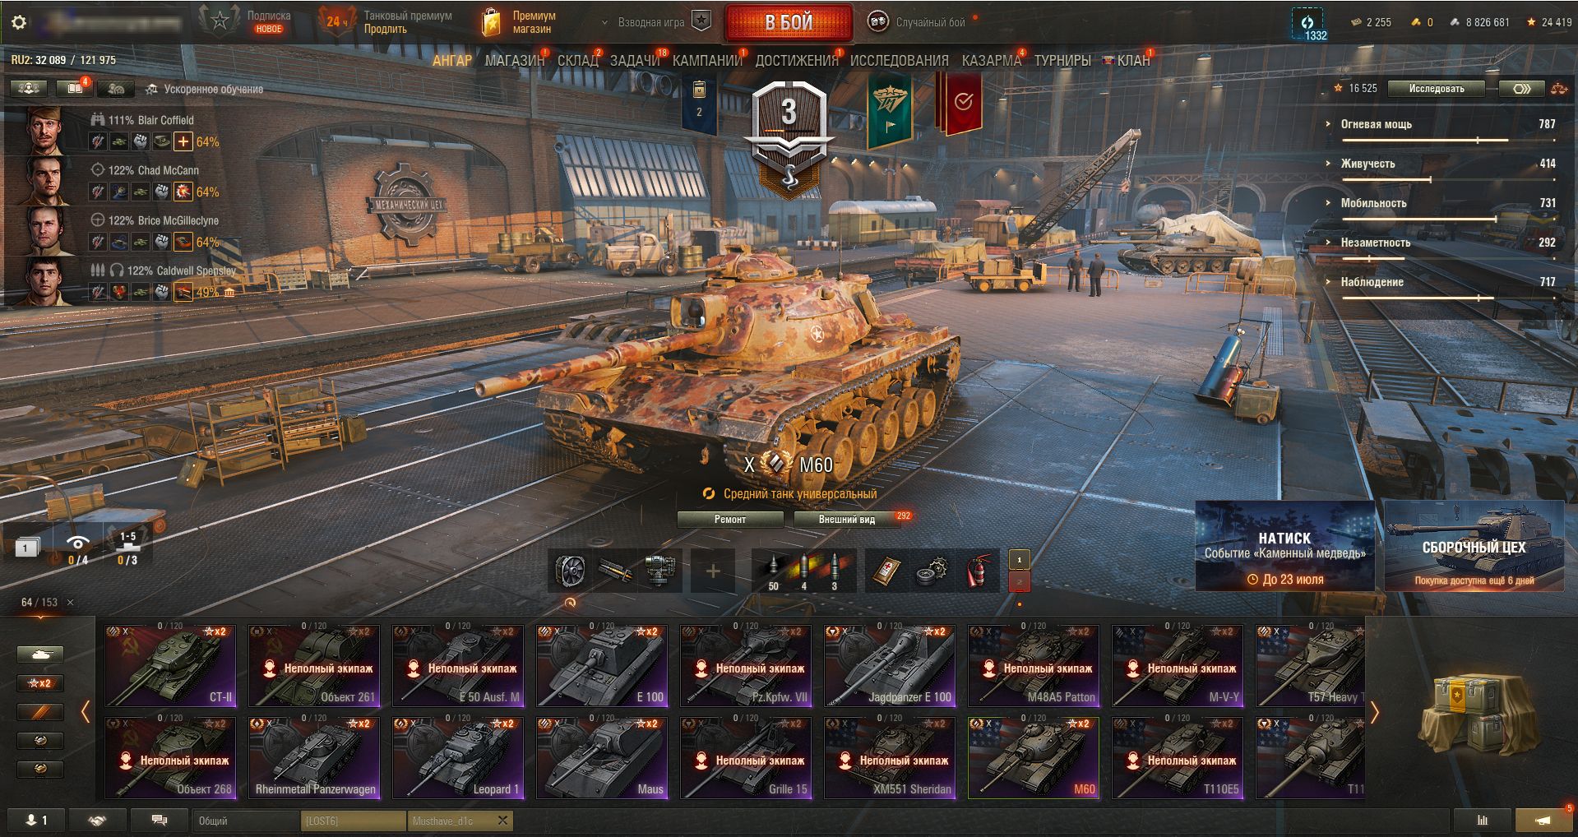Open the platoon game (Взводная игра) dropdown
1578x837 pixels.
[x=655, y=22]
